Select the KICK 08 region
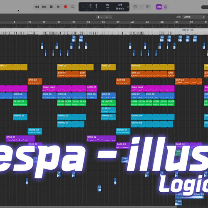Screen dimensions: 208x208 coord(160,96)
